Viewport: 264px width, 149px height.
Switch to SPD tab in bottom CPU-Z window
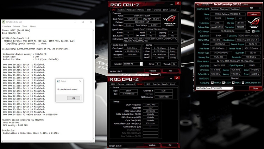(148, 84)
